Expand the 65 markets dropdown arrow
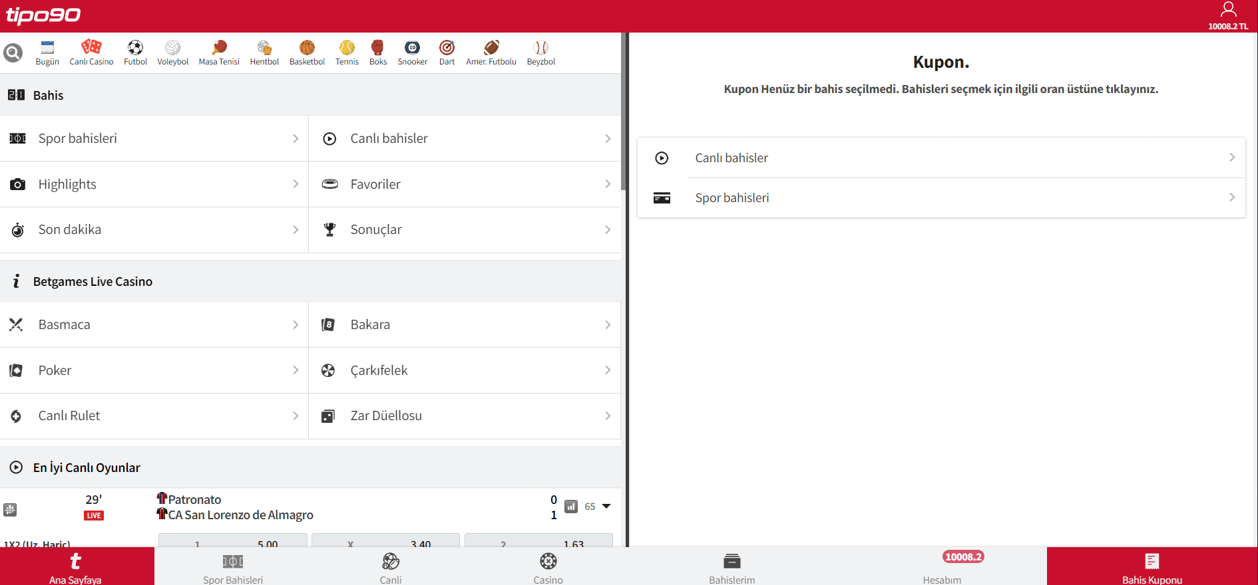The height and width of the screenshot is (585, 1258). click(x=606, y=507)
